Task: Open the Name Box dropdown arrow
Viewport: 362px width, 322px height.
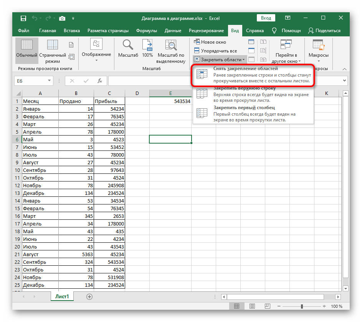Action: point(49,81)
